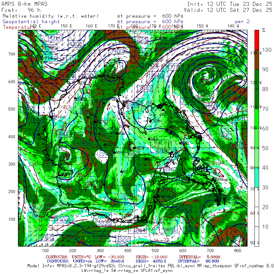274x274 pixels.
Task: Click red 'INTERVAL= 5.0000' contour text
Action: (x=199, y=257)
